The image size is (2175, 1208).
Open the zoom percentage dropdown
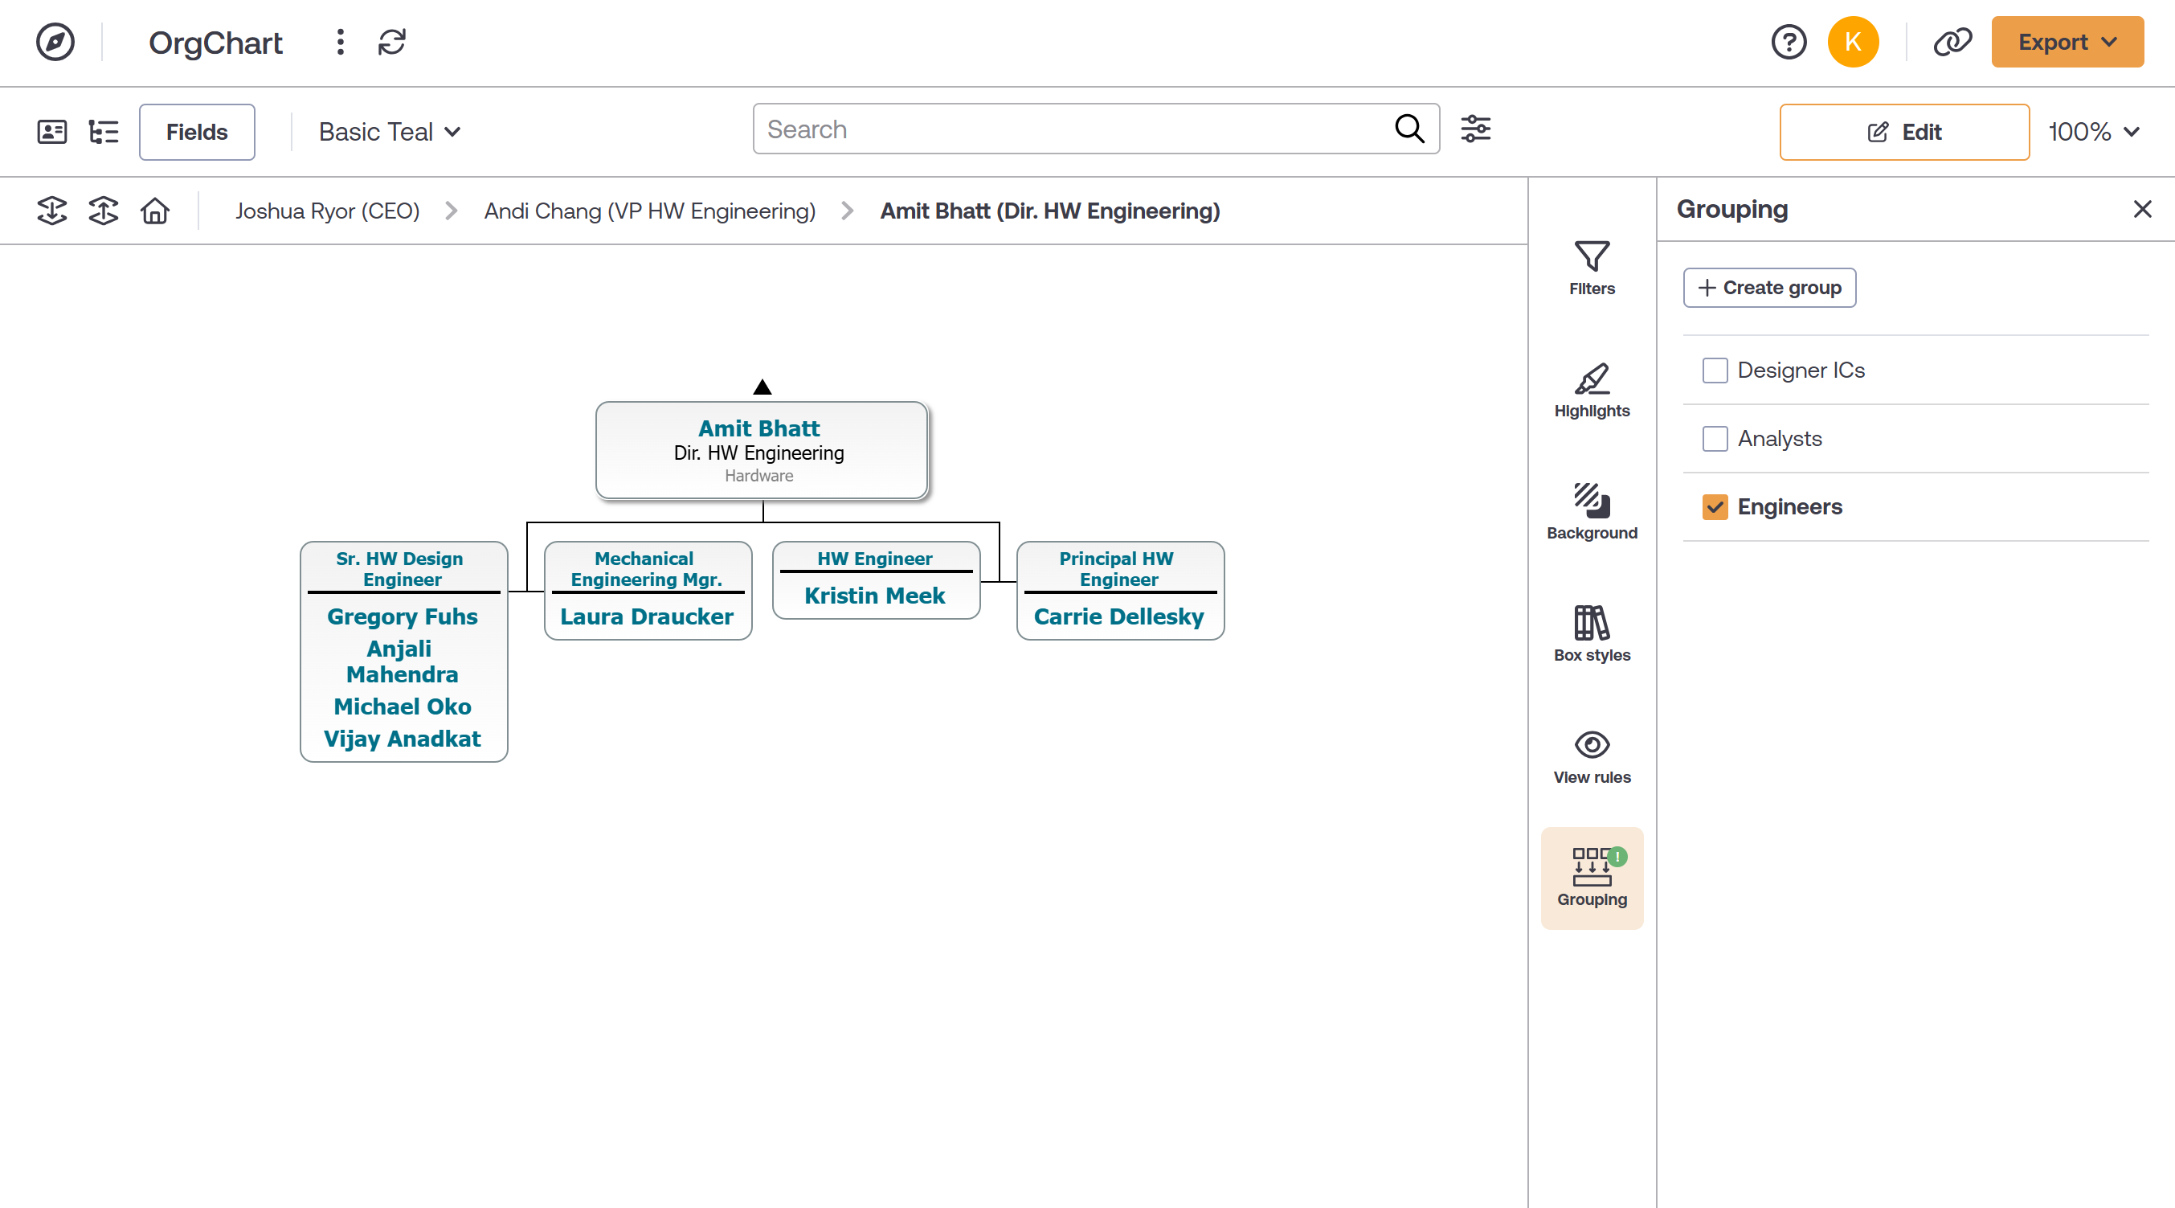coord(2095,131)
